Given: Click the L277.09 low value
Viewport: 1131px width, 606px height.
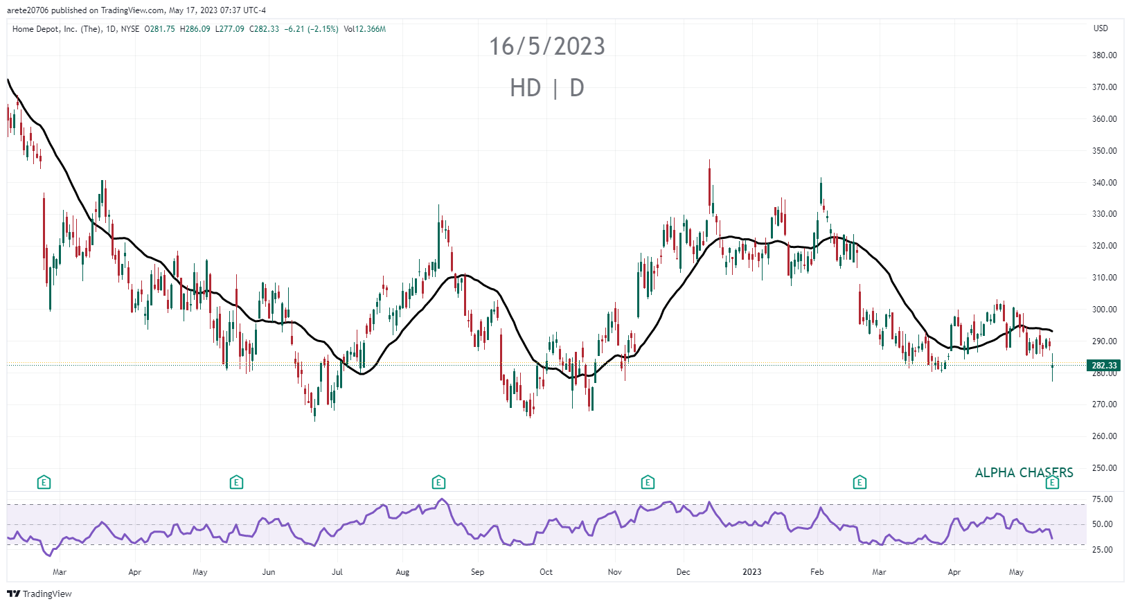Looking at the screenshot, I should click(x=229, y=29).
